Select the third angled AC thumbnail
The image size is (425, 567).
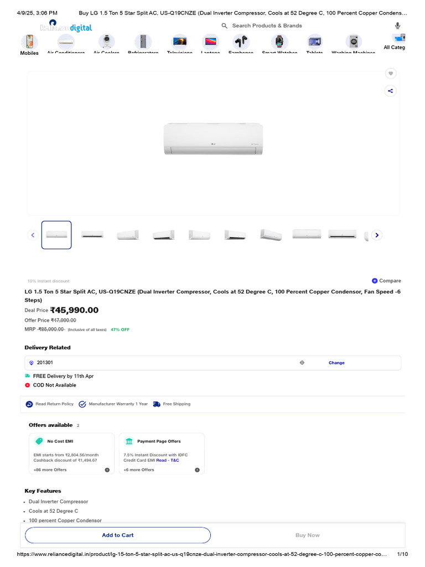coord(128,235)
